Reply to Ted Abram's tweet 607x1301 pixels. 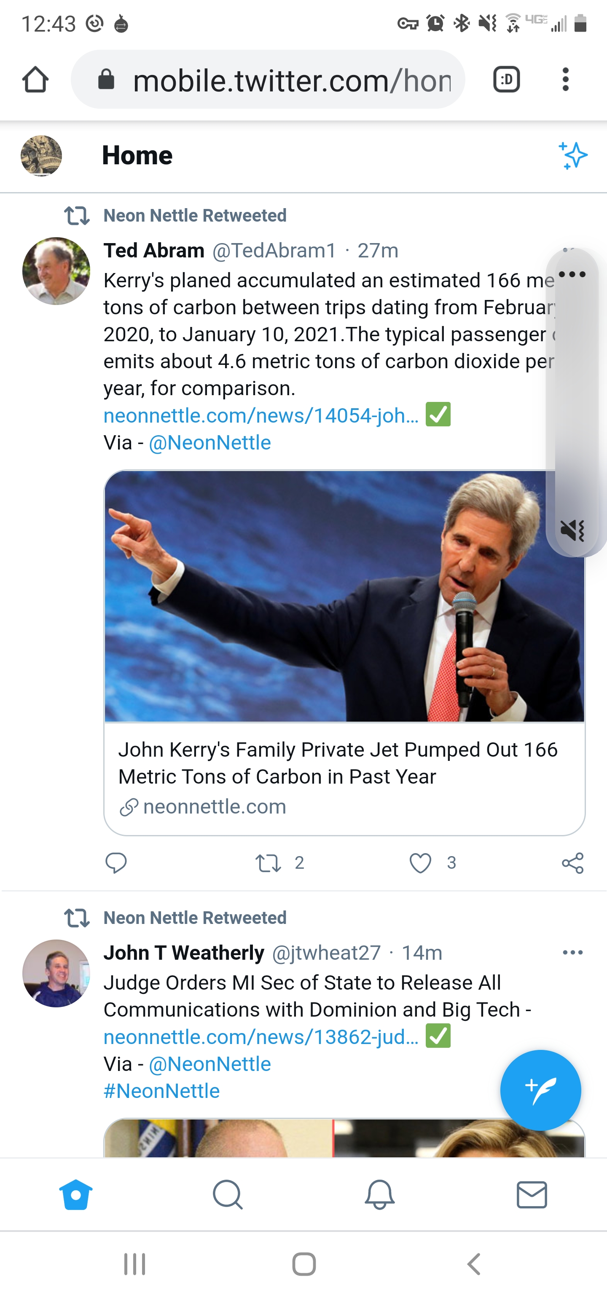[116, 862]
